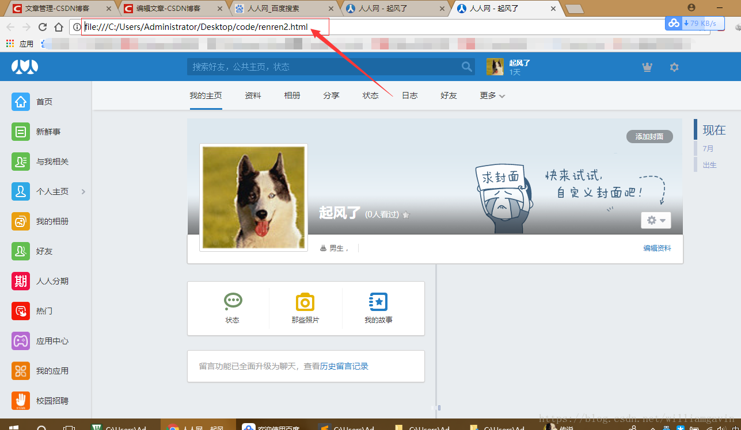Click the 热门 hot topics icon
This screenshot has width=741, height=430.
(x=21, y=311)
